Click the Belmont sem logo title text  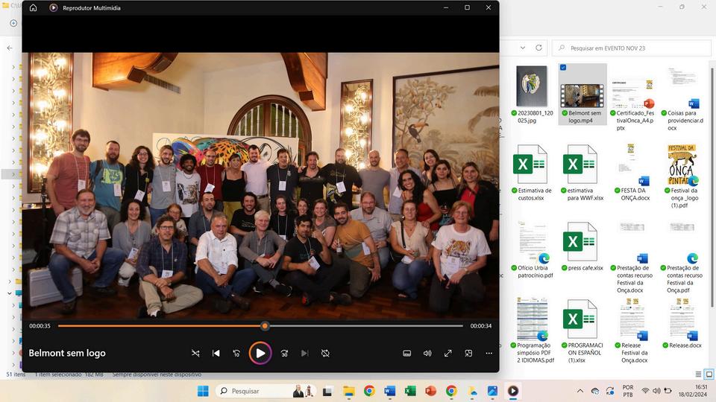[67, 353]
